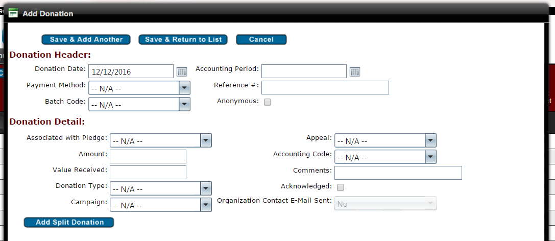Click the Add Split Donation button

pyautogui.click(x=69, y=222)
